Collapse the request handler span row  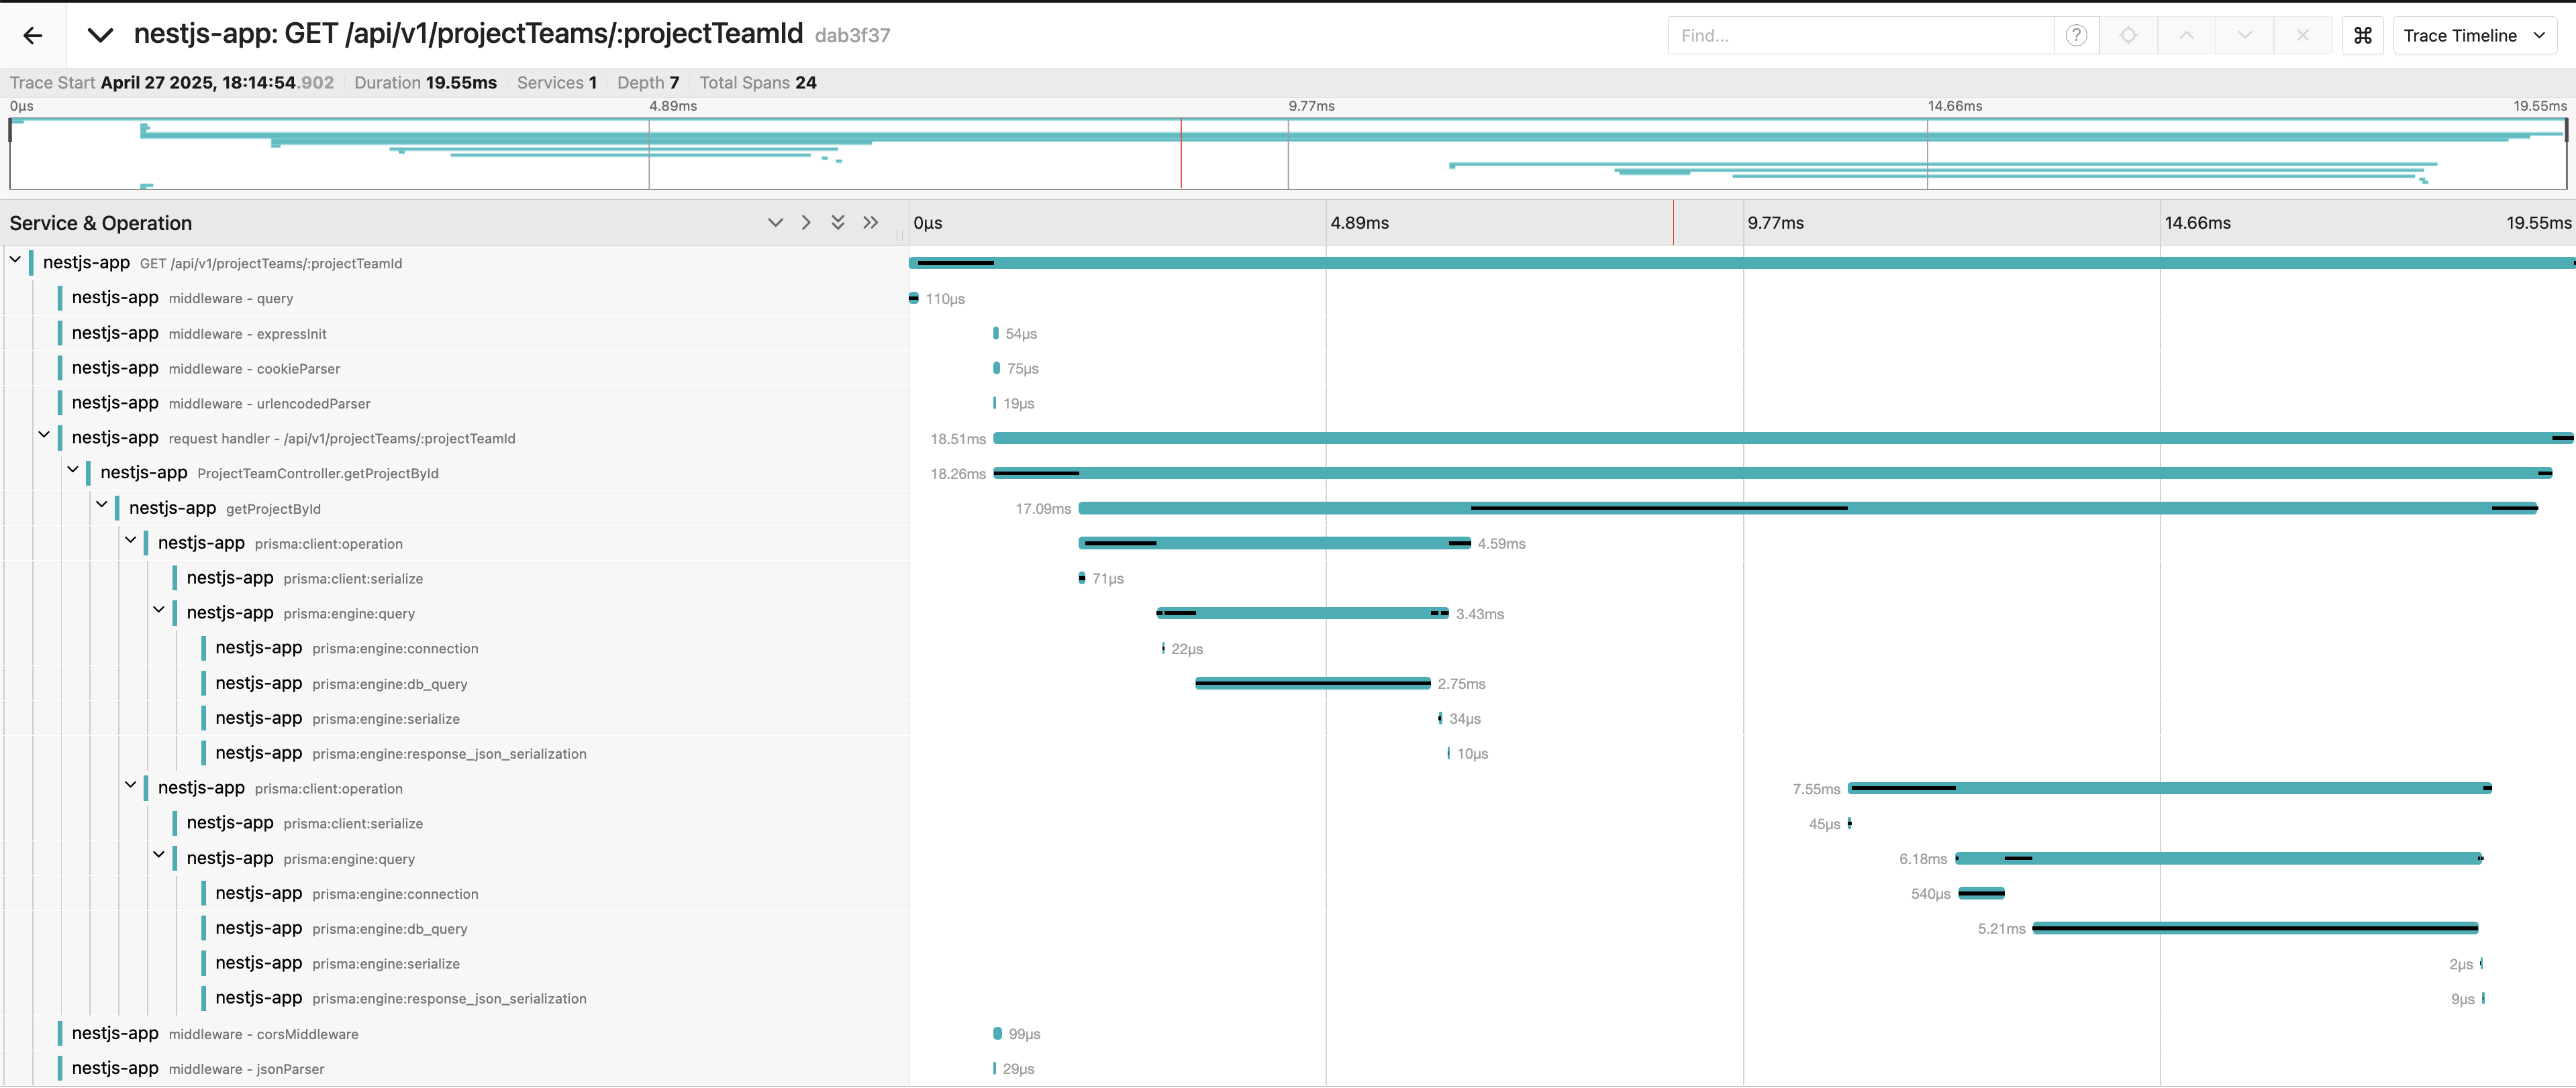click(44, 435)
